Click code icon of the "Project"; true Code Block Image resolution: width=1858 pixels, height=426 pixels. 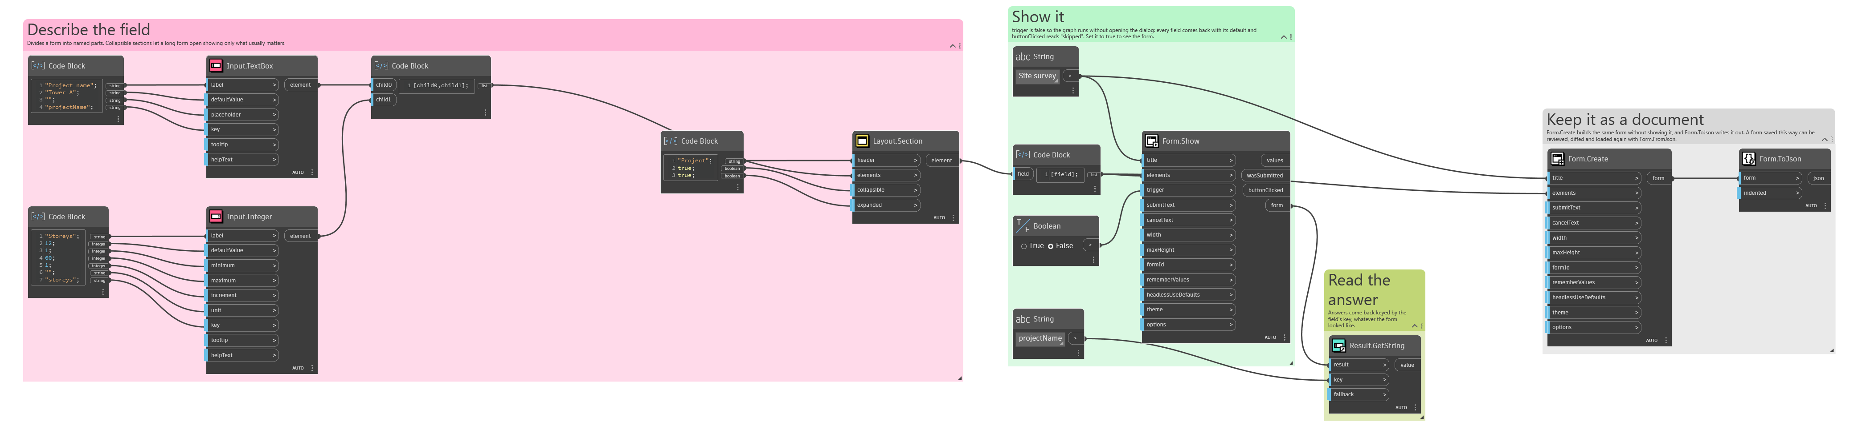(671, 141)
